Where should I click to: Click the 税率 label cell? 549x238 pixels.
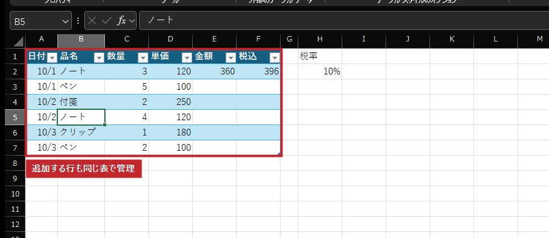320,56
